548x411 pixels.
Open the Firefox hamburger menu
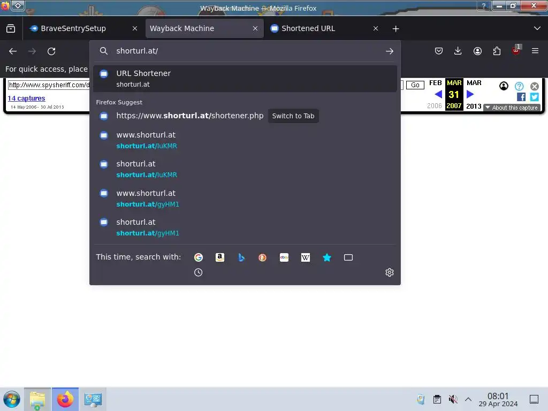[535, 51]
